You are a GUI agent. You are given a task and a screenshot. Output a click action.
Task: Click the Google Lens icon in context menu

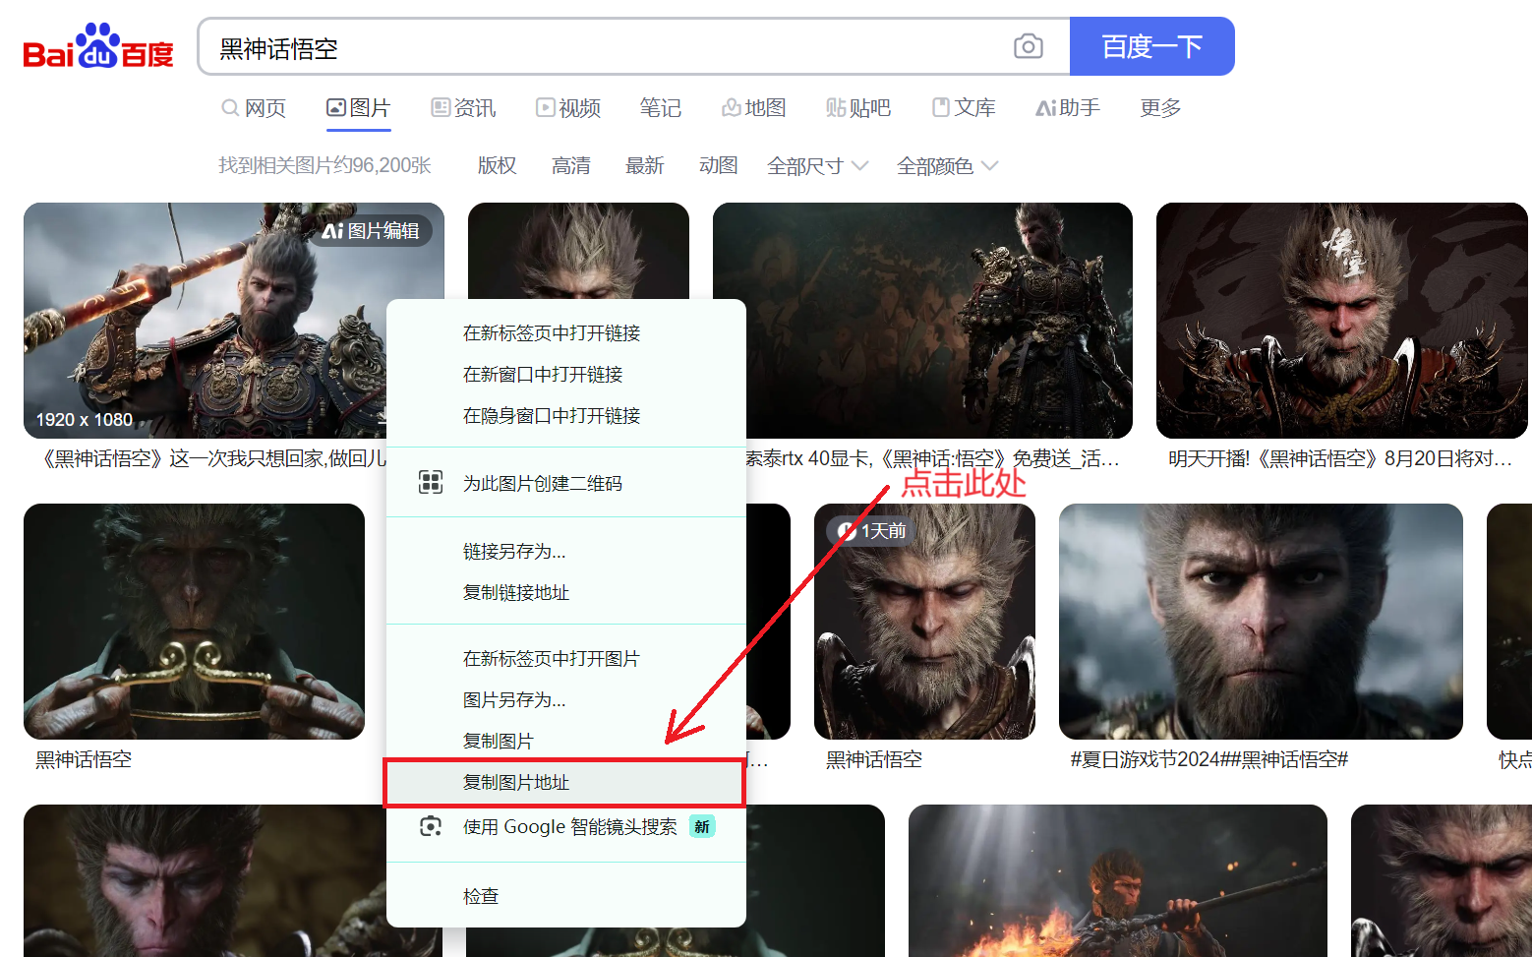431,826
